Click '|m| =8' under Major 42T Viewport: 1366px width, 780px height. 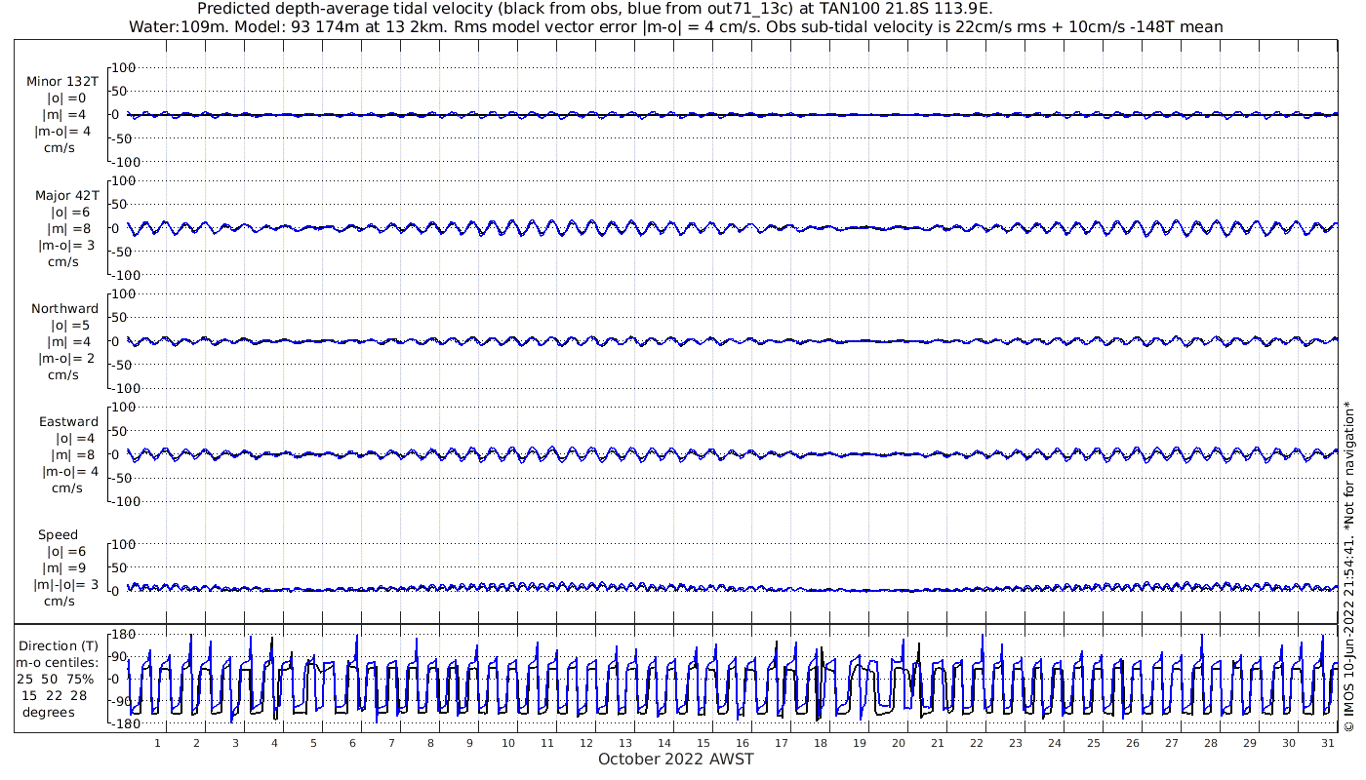pyautogui.click(x=67, y=229)
